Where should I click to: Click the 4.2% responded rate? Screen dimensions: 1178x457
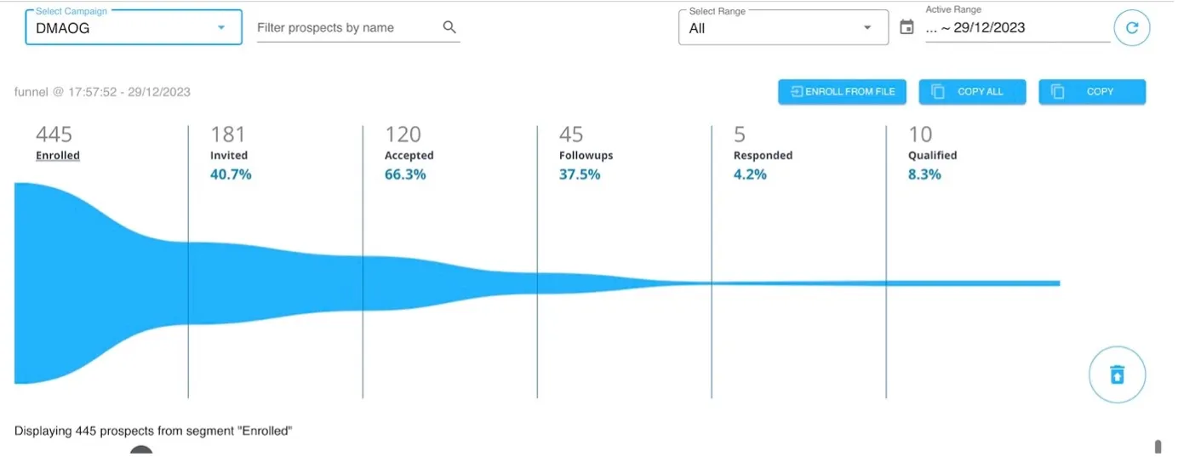click(750, 174)
